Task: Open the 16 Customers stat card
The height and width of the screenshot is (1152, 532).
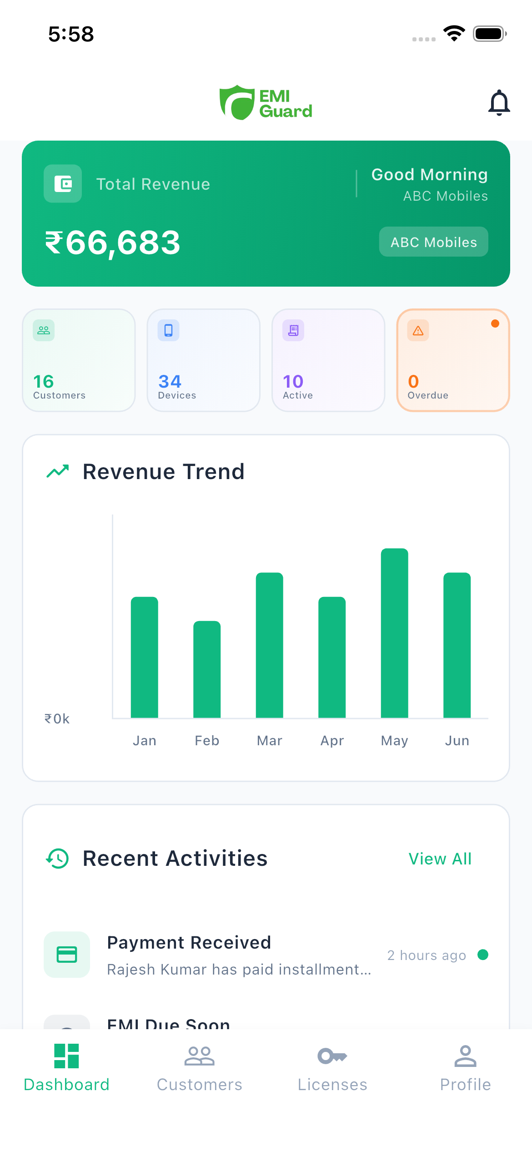Action: tap(79, 360)
